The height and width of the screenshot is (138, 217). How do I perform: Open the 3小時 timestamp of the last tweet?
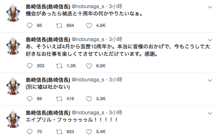click(x=116, y=112)
